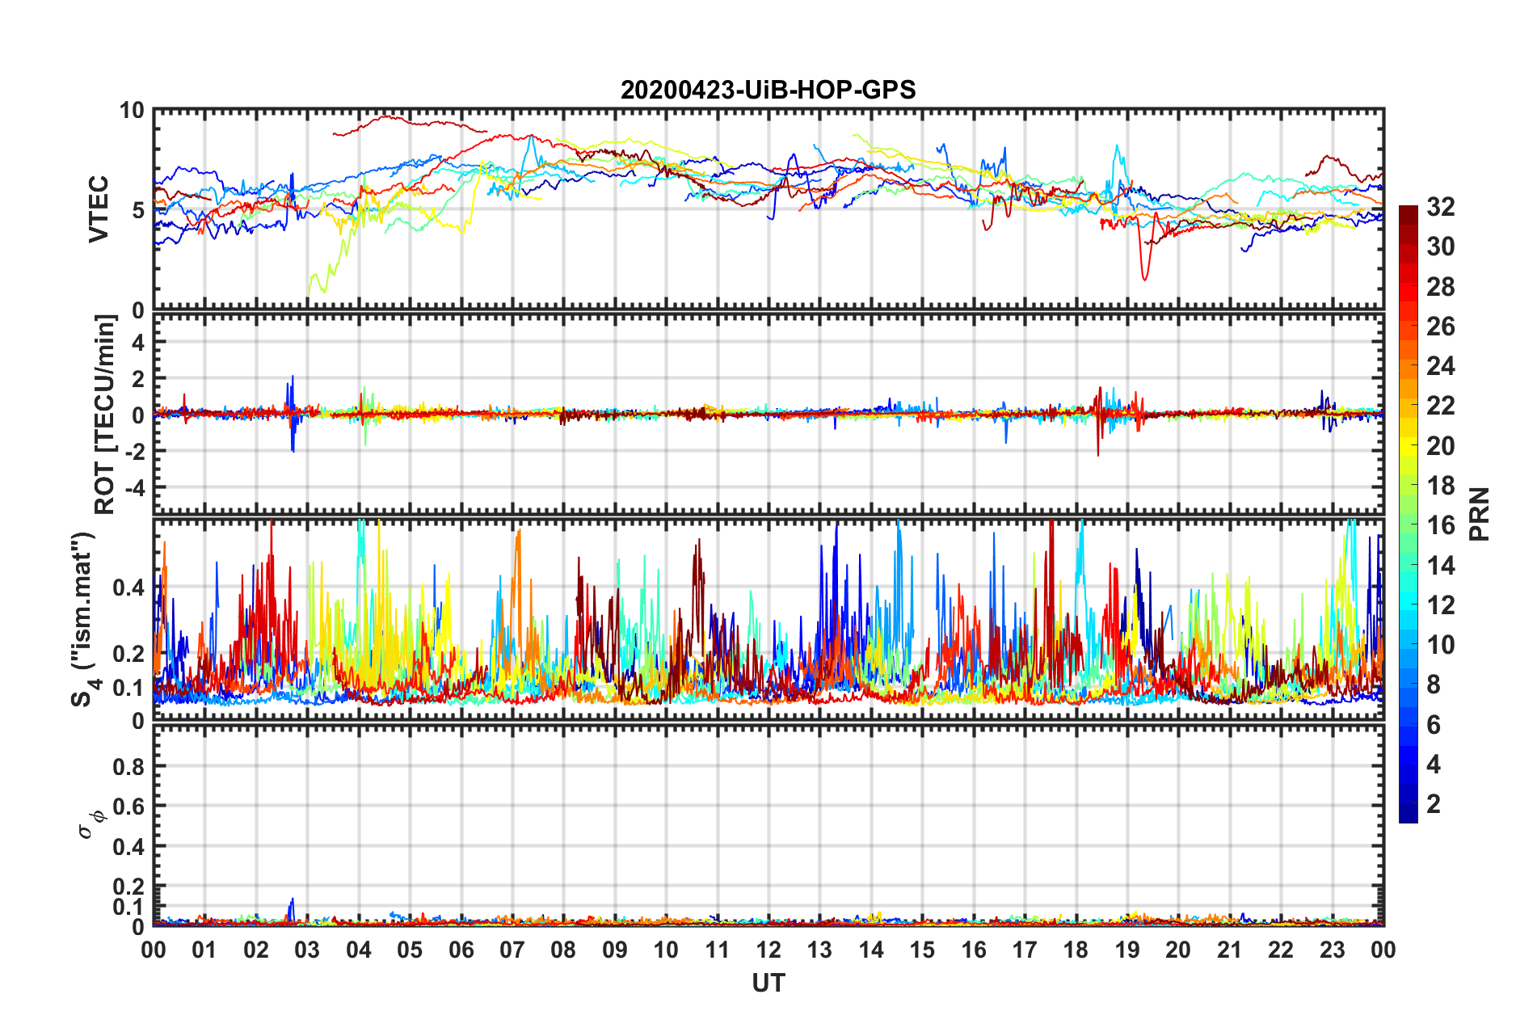Select the colorbar tick label 16
Screen dimensions: 1537x1028
(1440, 525)
